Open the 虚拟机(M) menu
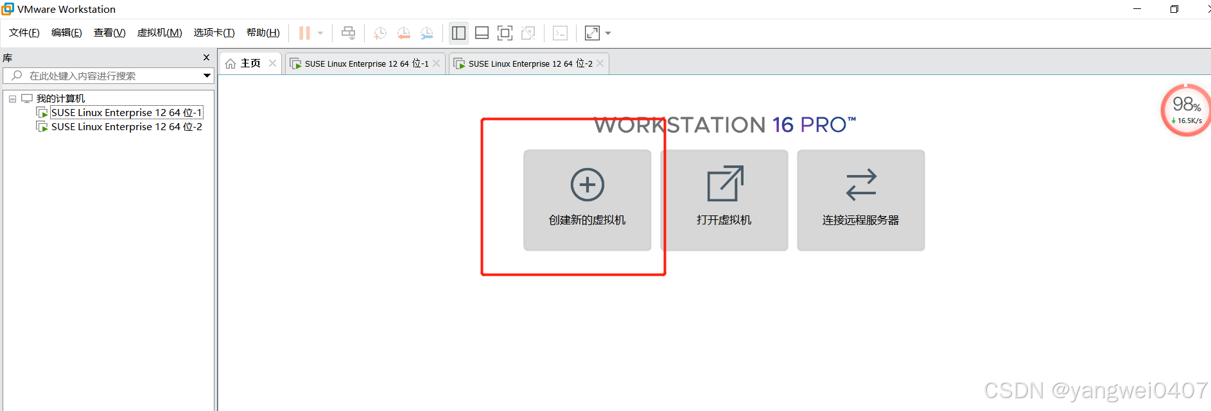 [x=160, y=33]
